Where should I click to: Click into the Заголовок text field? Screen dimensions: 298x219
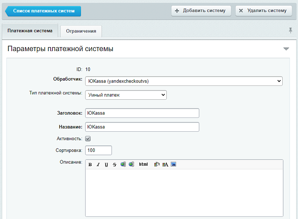[x=142, y=113]
